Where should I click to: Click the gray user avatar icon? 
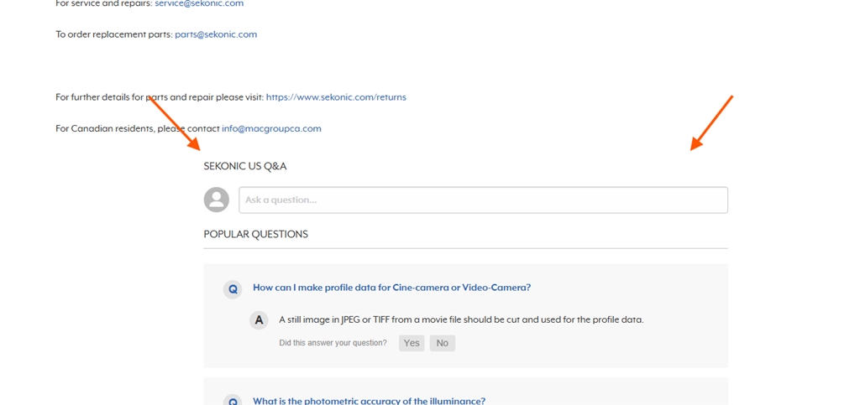[217, 200]
